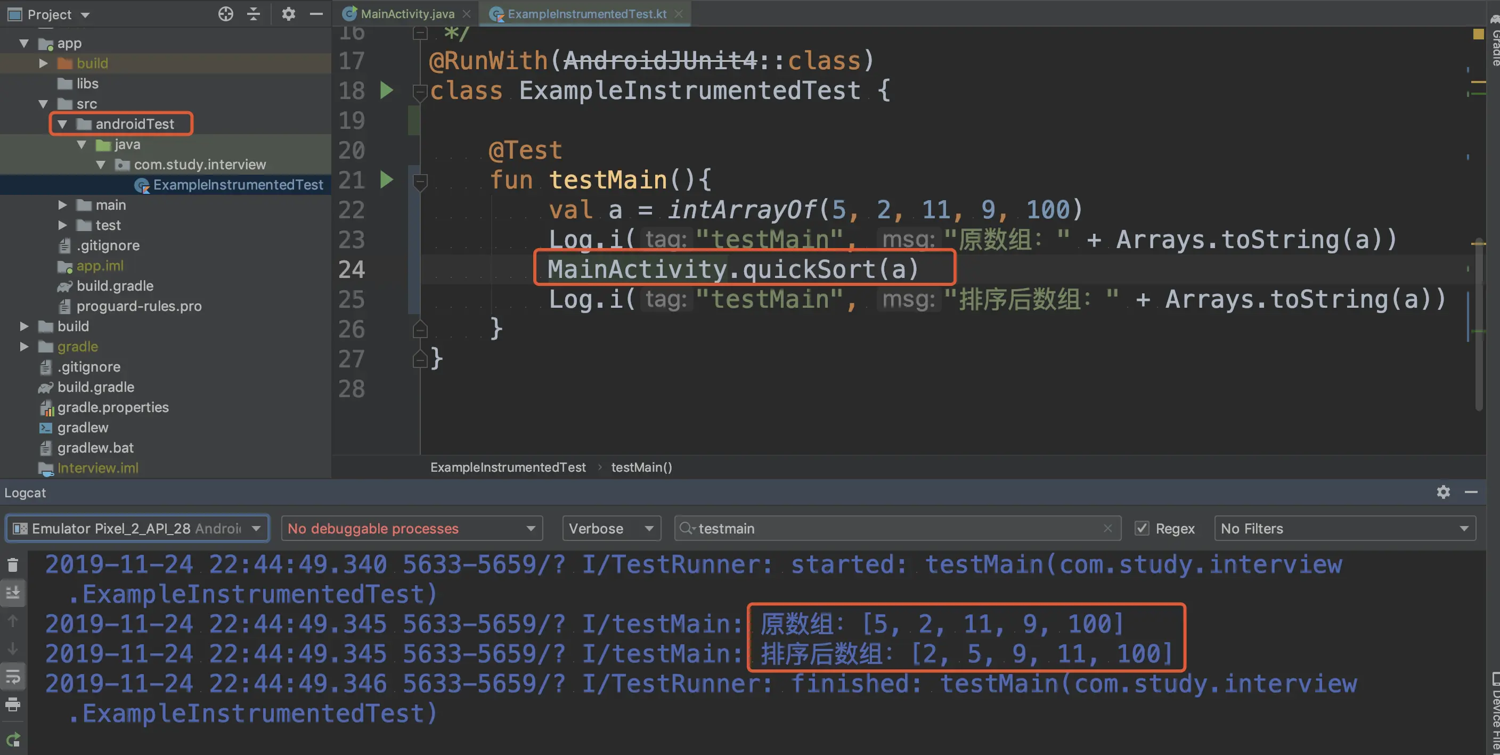Click the intArrayOf call on line 22
The width and height of the screenshot is (1500, 755).
coord(741,210)
